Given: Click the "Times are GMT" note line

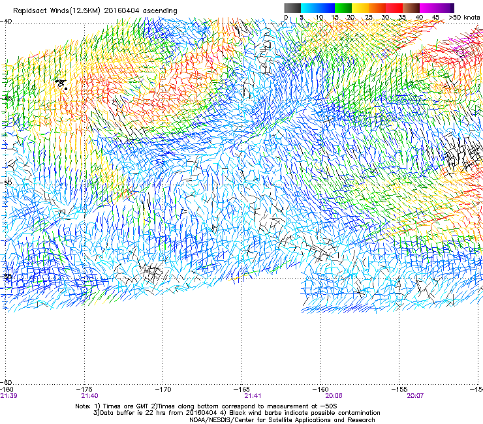Looking at the screenshot, I should tap(206, 406).
